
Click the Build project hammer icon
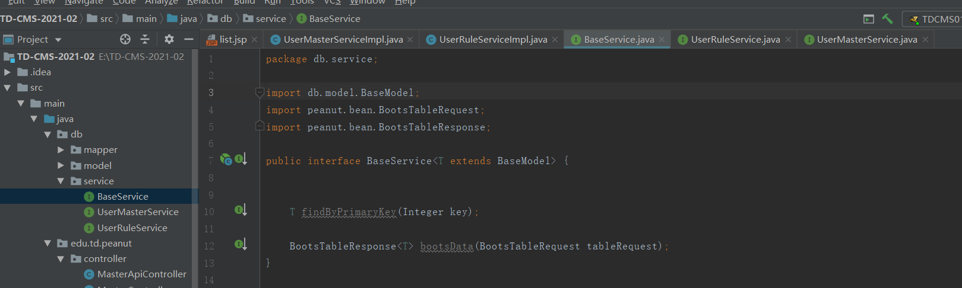[887, 19]
